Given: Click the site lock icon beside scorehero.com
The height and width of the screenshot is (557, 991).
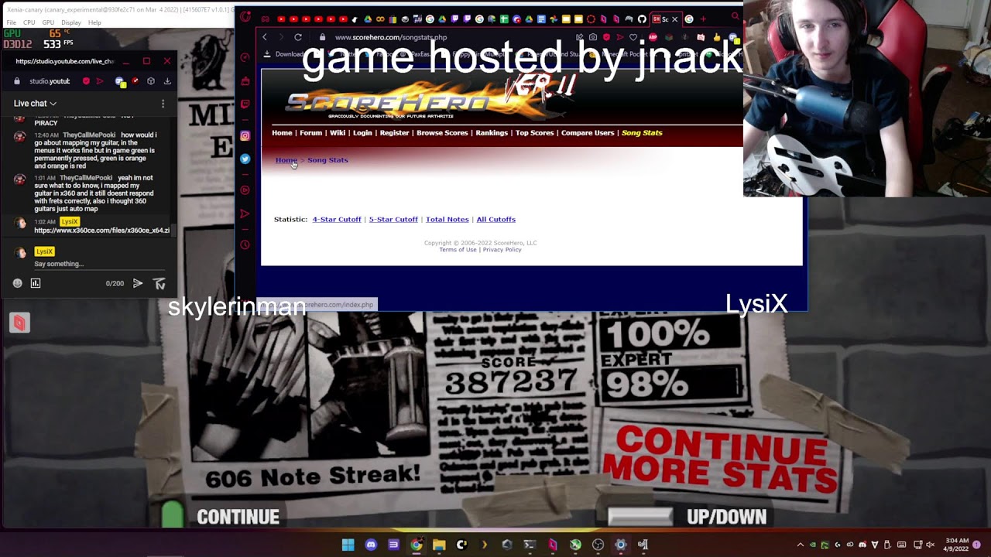Looking at the screenshot, I should pos(322,37).
